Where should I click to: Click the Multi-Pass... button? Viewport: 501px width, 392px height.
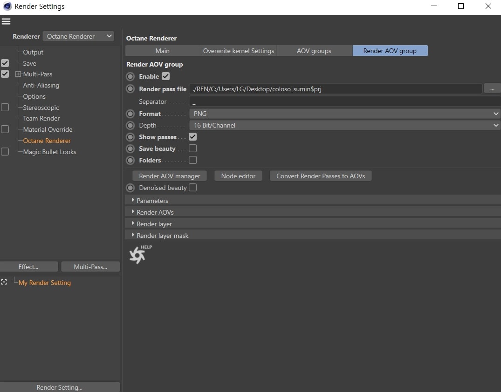click(91, 267)
